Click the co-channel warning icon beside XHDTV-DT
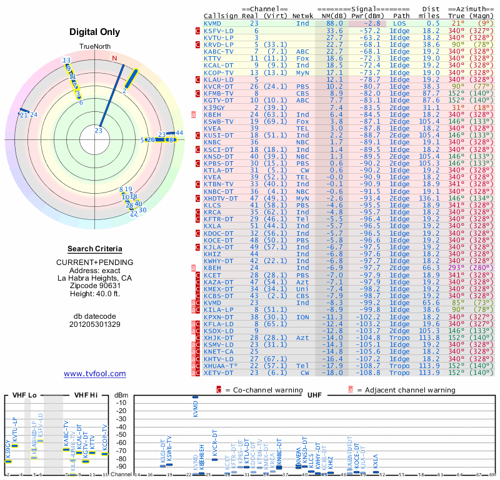 tap(197, 198)
